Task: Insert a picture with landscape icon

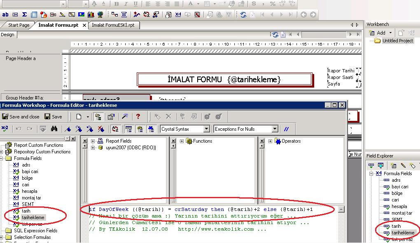Action: (x=81, y=14)
